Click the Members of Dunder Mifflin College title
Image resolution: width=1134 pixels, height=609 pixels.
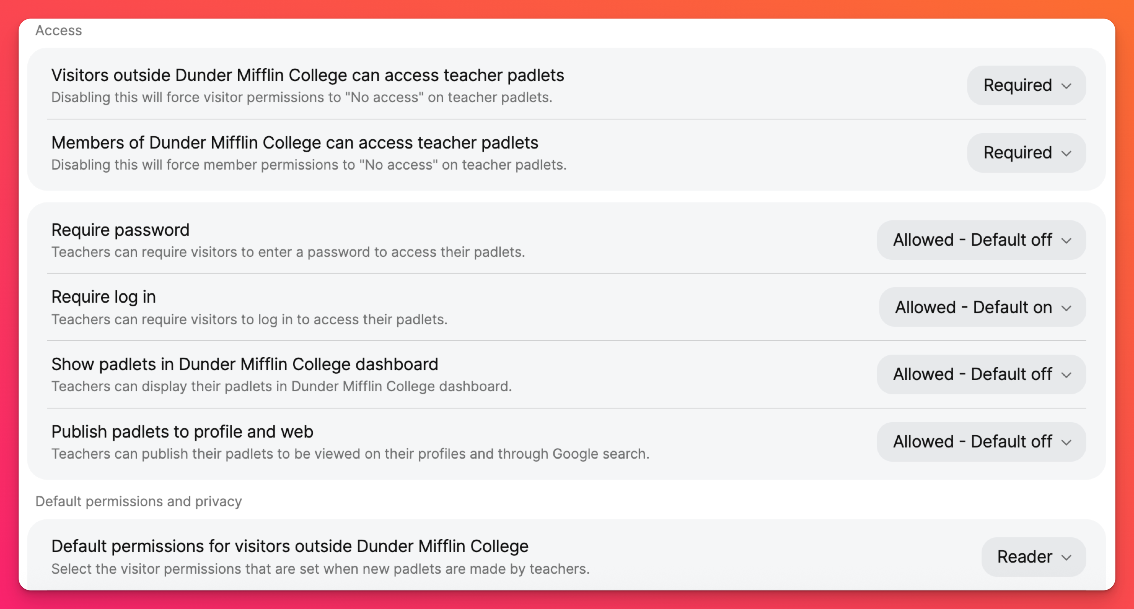[295, 143]
